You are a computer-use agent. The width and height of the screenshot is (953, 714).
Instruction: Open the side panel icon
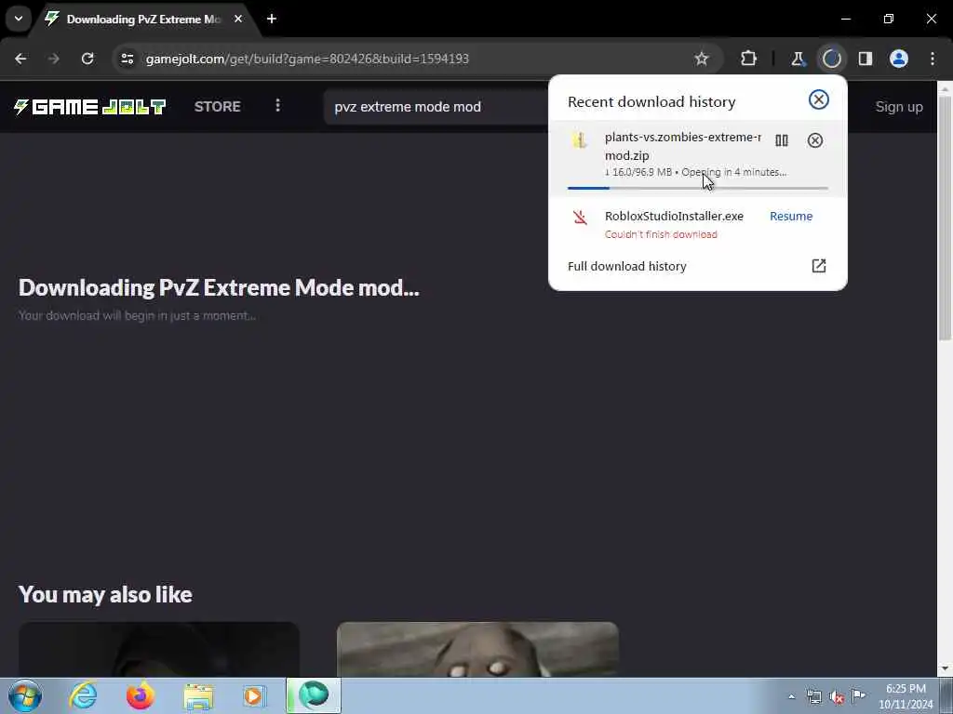[865, 59]
